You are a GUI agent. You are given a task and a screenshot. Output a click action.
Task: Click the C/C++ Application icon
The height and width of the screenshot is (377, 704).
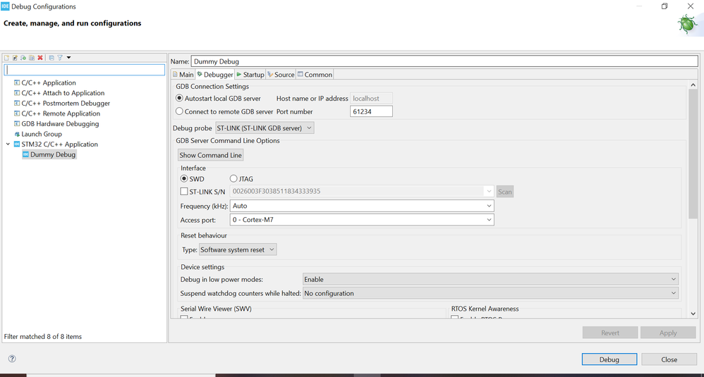click(x=17, y=83)
